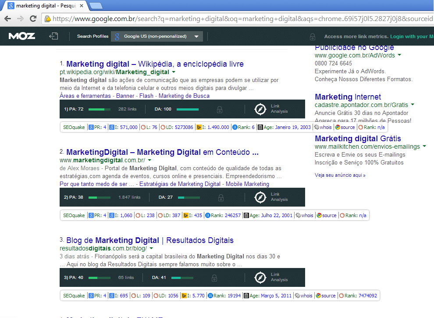Screen dimensions: 434x318
Task: Open the Mobile Marketing sitelink
Action: tap(247, 184)
